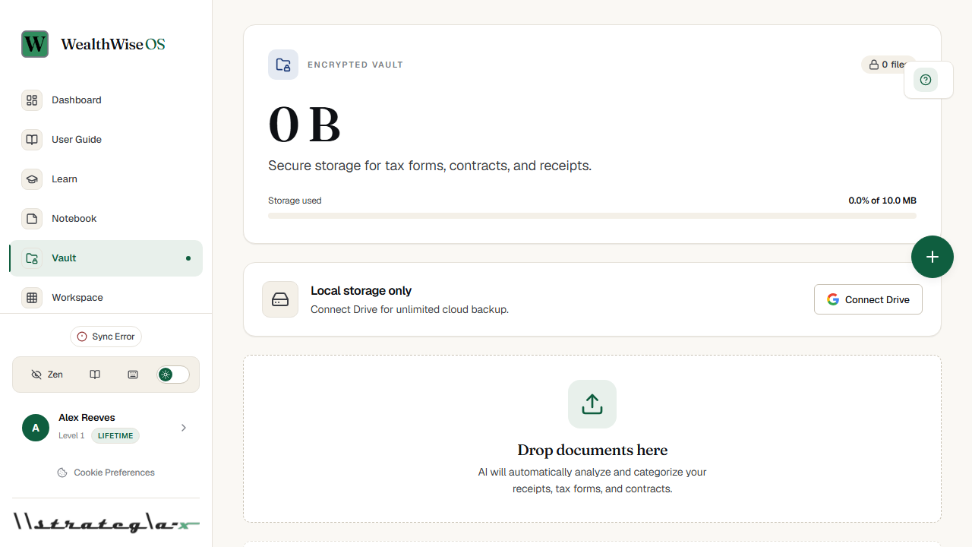The height and width of the screenshot is (547, 972).
Task: Click the Sync Error status badge
Action: tap(106, 337)
